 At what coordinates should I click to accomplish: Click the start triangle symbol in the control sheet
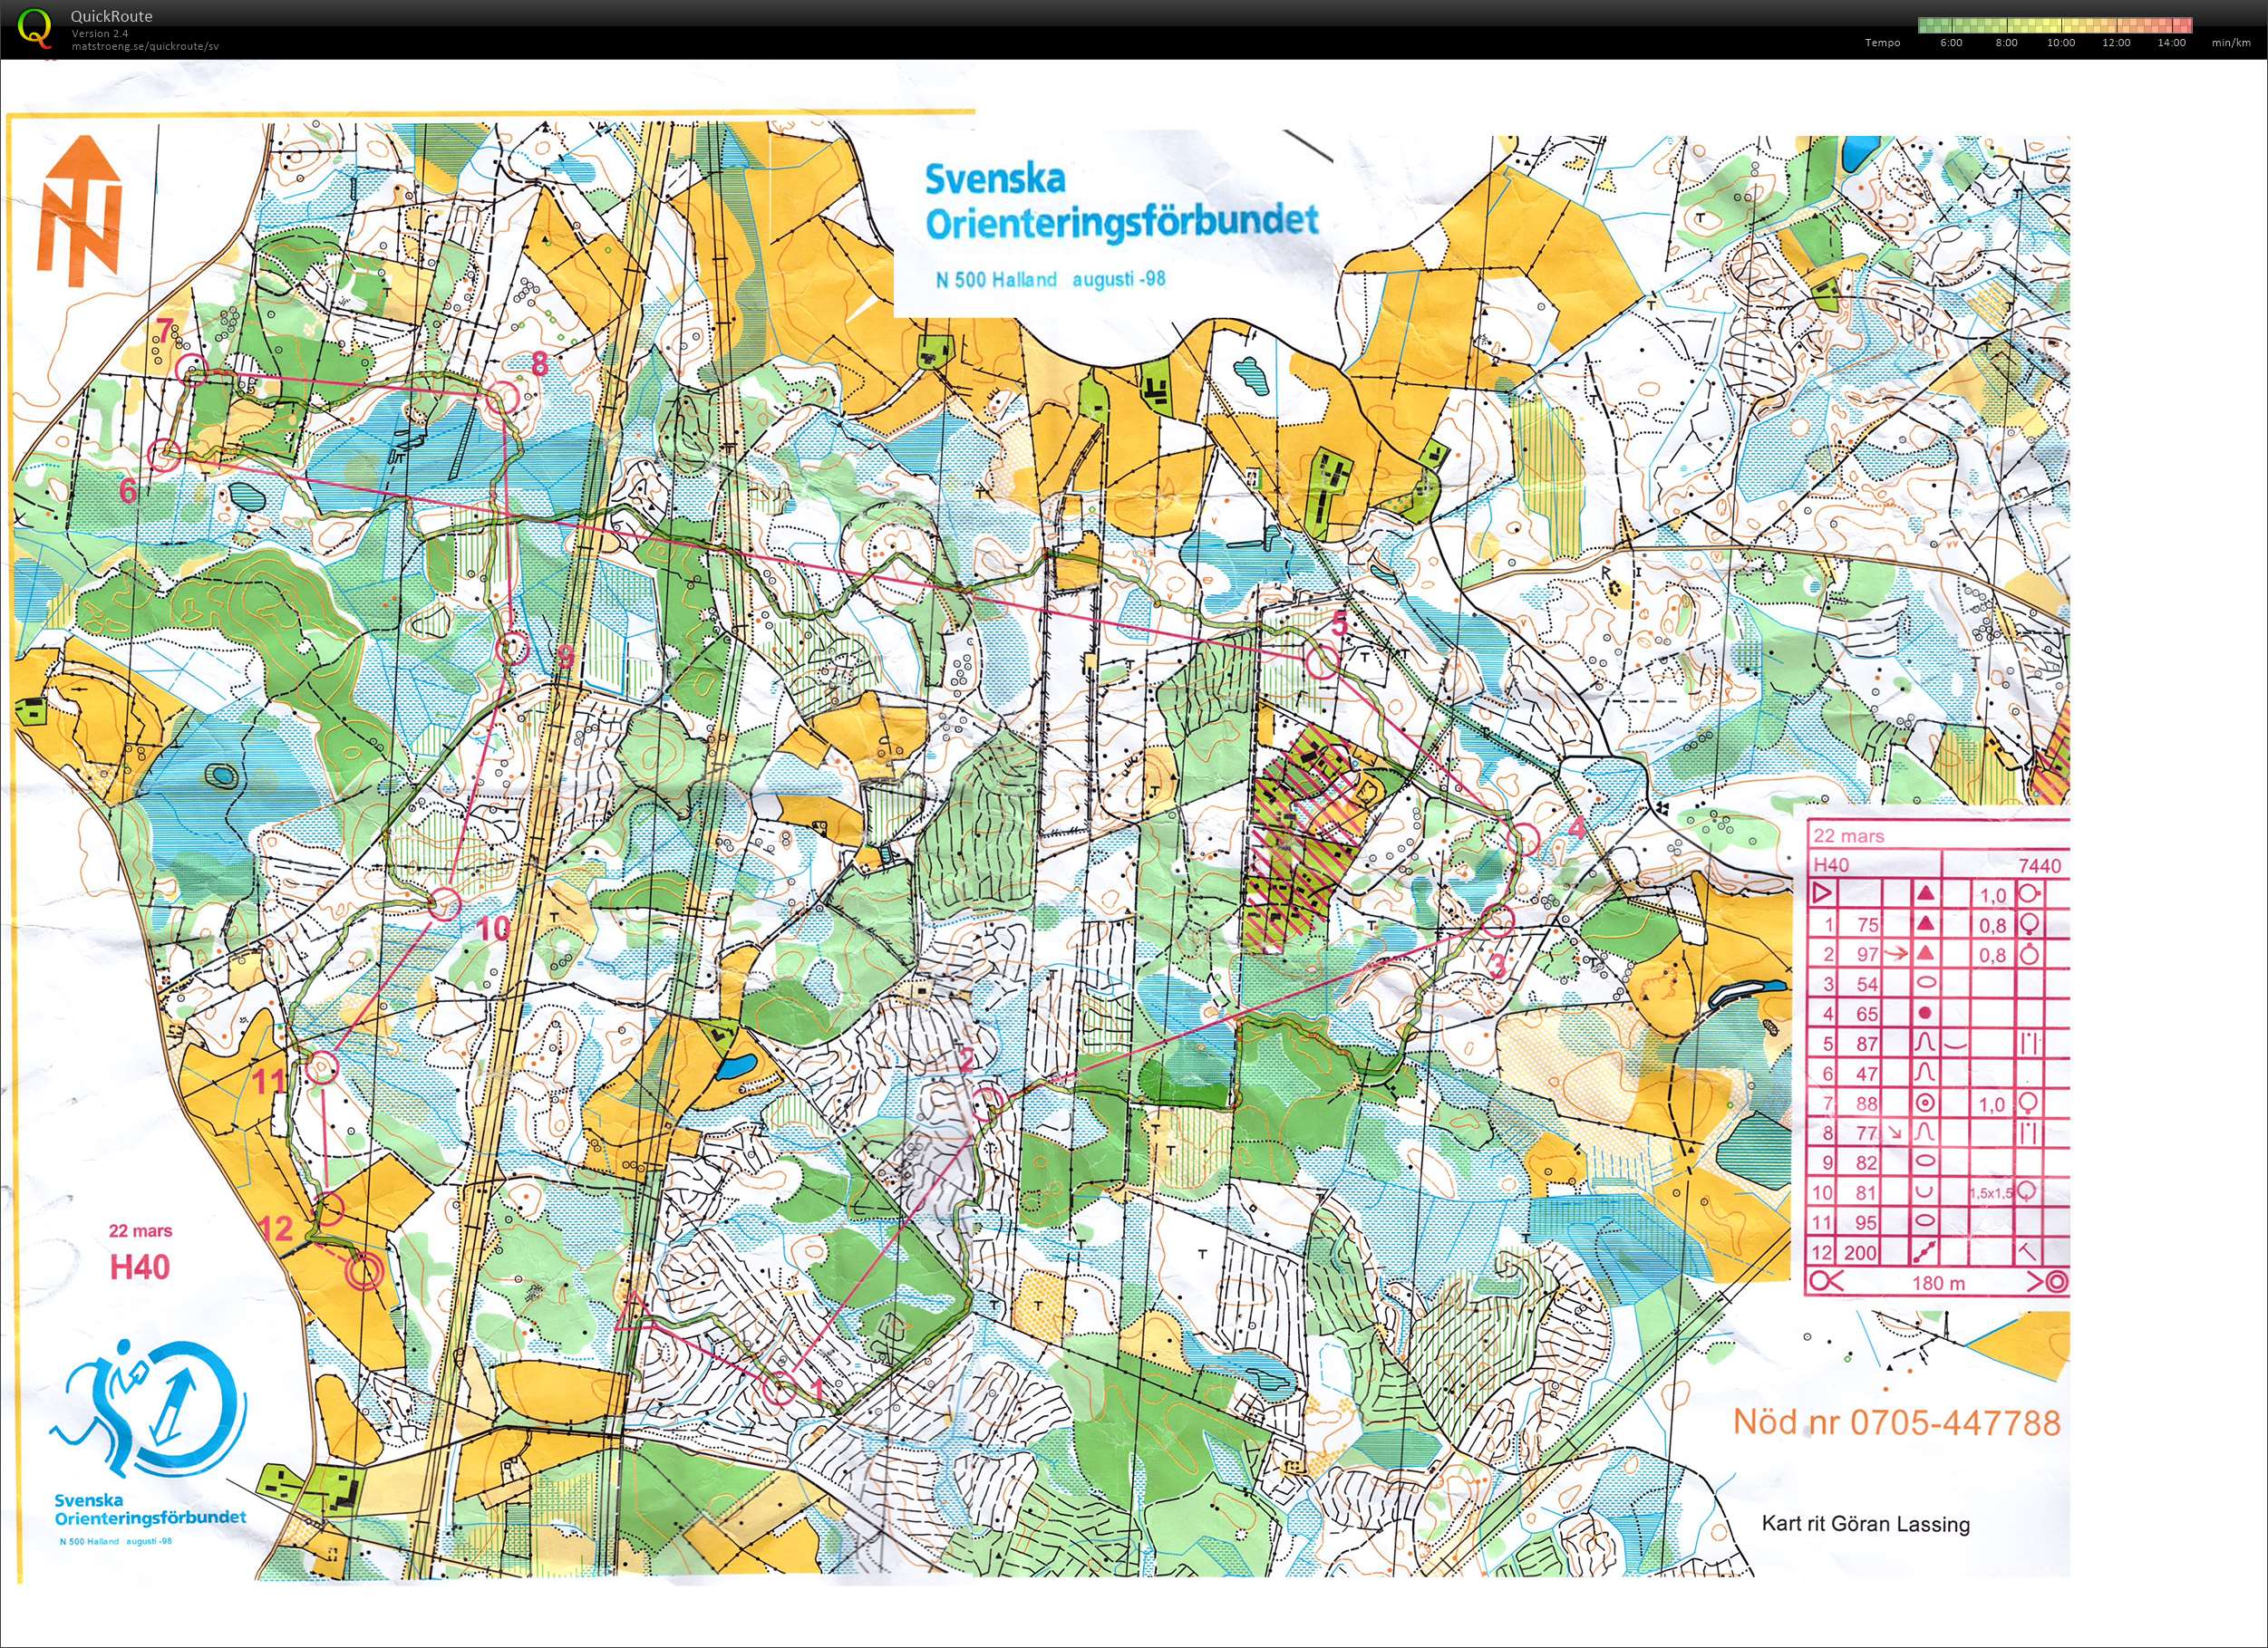click(x=1822, y=892)
